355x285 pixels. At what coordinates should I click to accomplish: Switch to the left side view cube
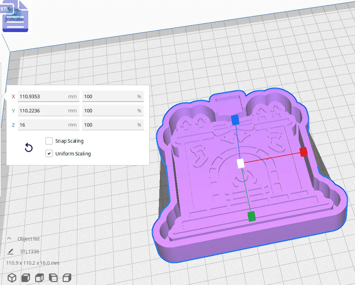[53, 278]
